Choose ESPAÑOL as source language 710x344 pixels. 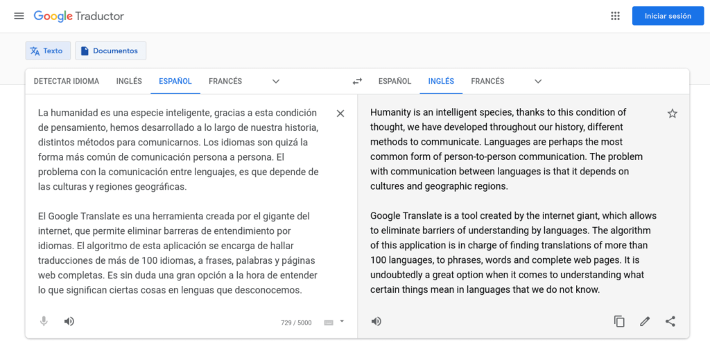point(175,82)
